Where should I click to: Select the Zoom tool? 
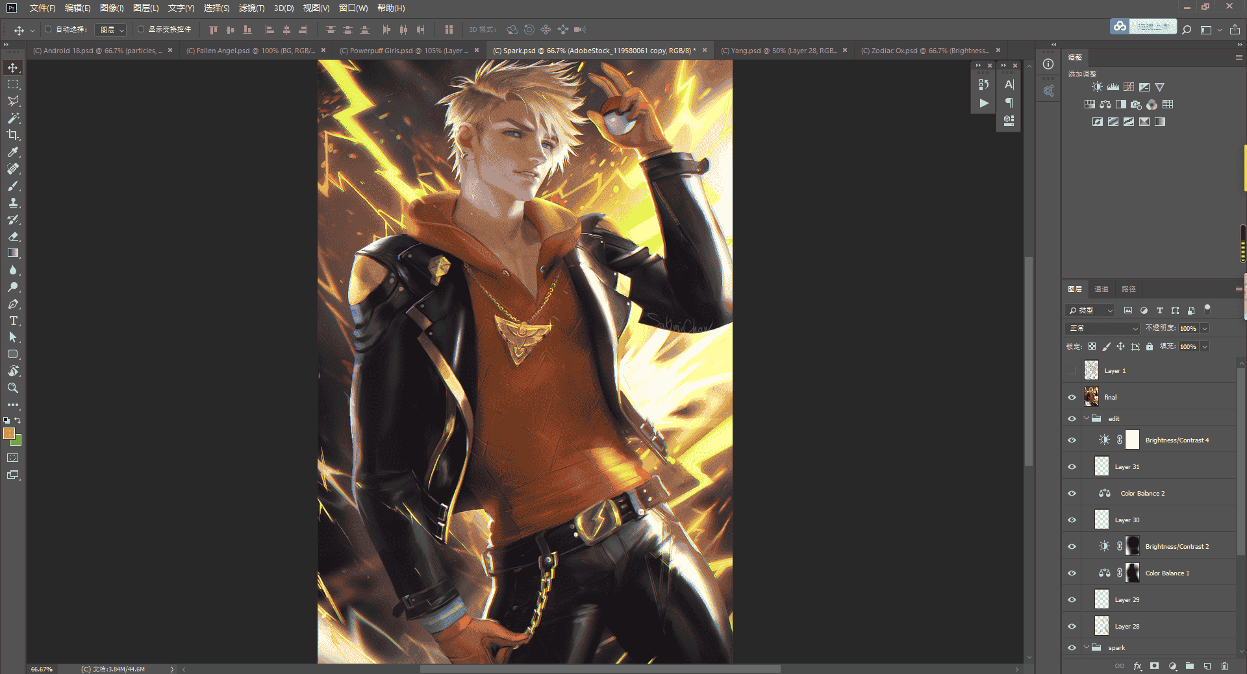pyautogui.click(x=13, y=388)
